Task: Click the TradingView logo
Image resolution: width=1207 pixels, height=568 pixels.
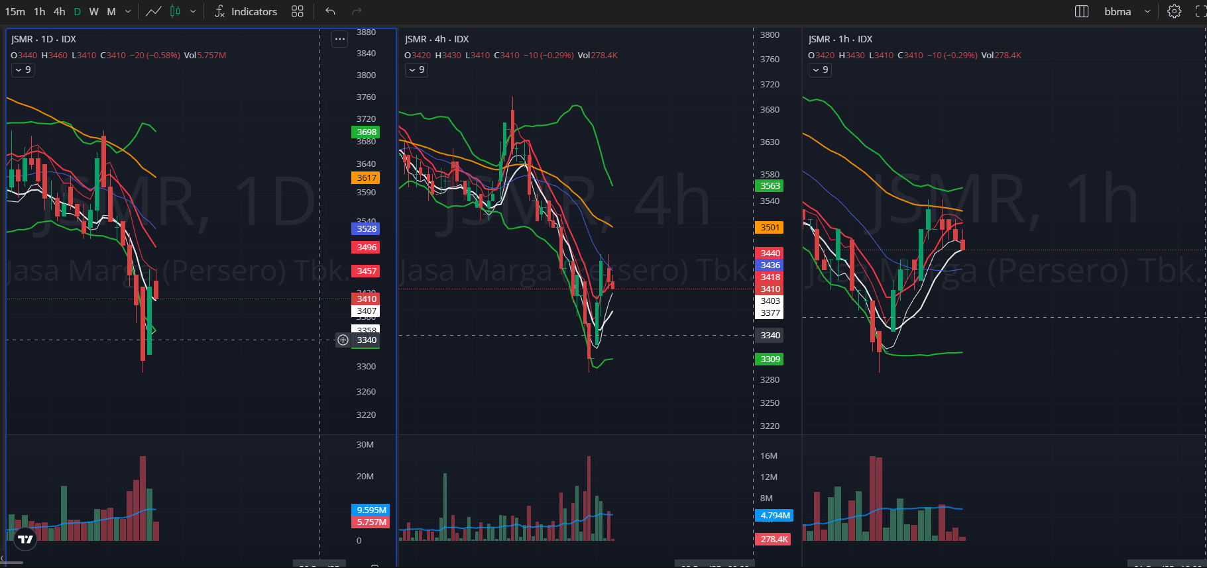Action: [25, 539]
